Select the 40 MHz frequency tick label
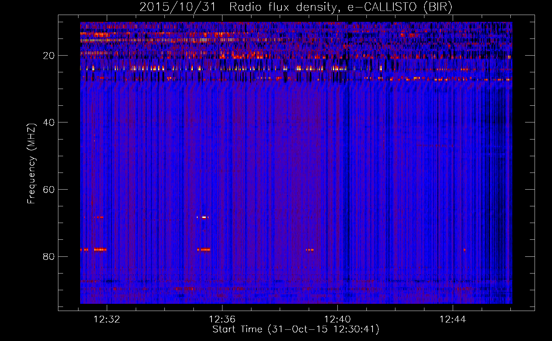The height and width of the screenshot is (341, 552). 49,122
